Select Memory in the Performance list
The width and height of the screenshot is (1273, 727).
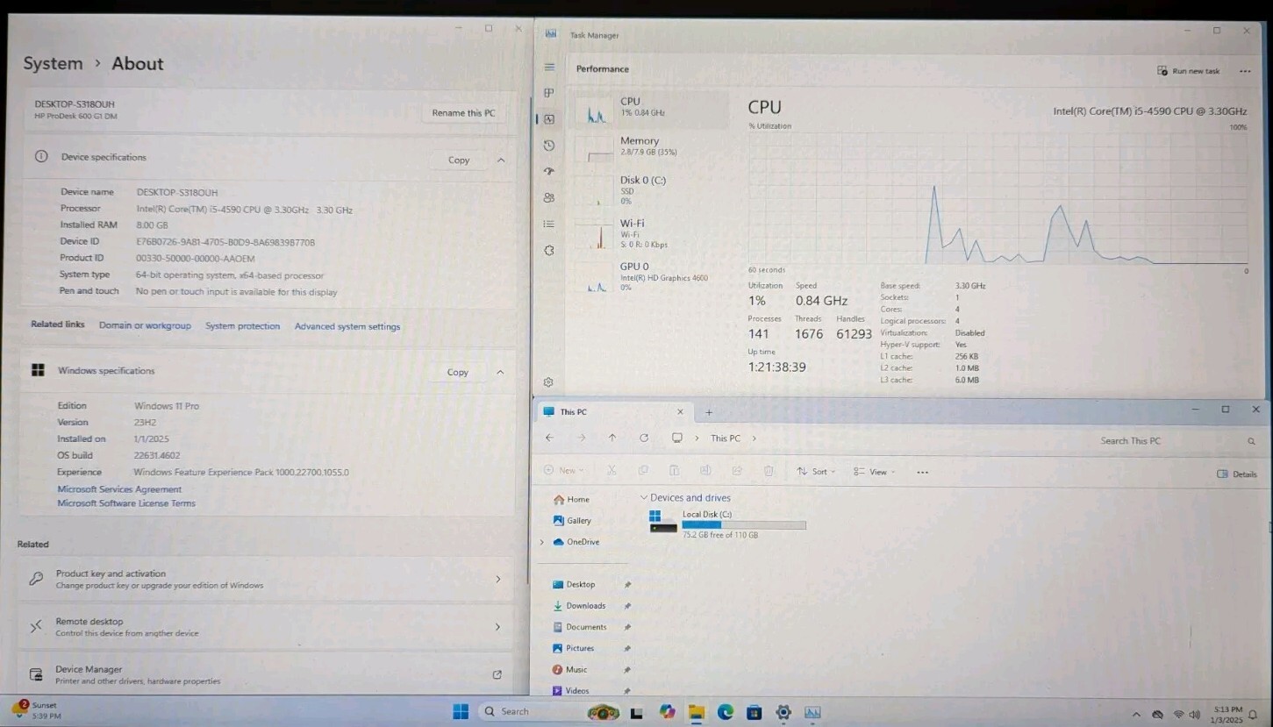[651, 146]
